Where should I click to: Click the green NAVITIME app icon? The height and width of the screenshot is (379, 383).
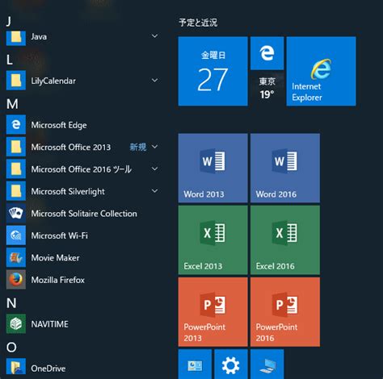16,323
